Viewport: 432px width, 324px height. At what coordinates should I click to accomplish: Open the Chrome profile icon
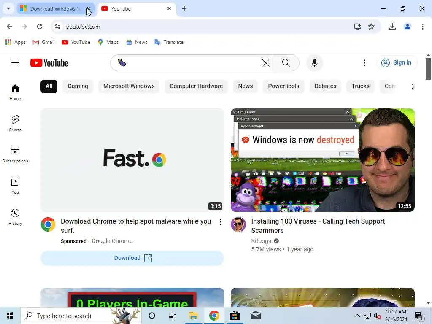[x=408, y=27]
